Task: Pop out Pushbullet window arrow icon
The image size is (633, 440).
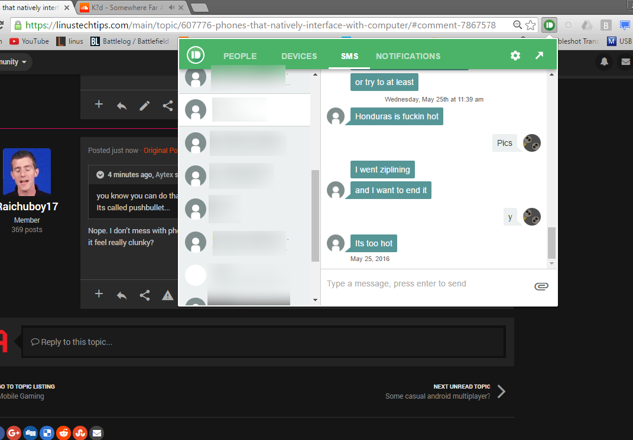Action: [540, 56]
